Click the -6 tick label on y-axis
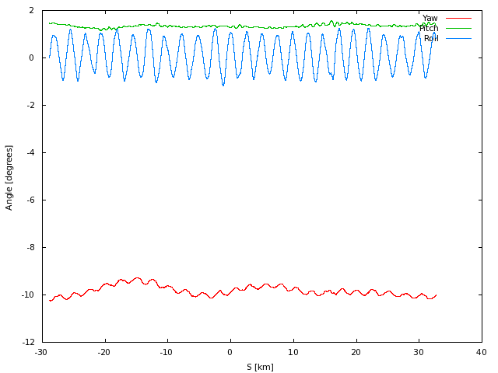 tap(30, 200)
